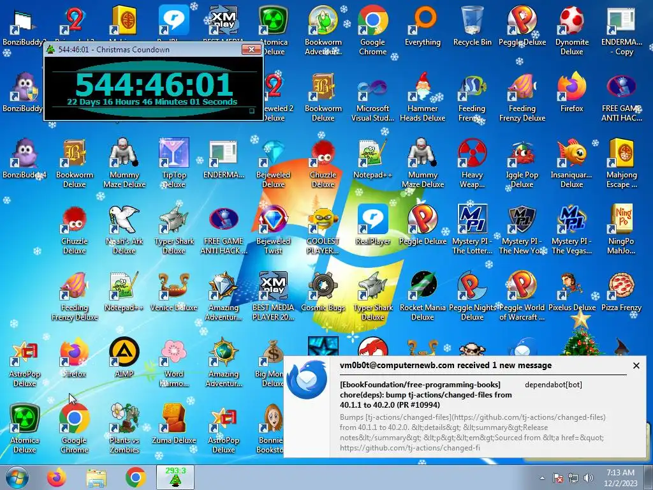Dismiss the Thunderbird new message notification
This screenshot has width=653, height=490.
(x=636, y=366)
